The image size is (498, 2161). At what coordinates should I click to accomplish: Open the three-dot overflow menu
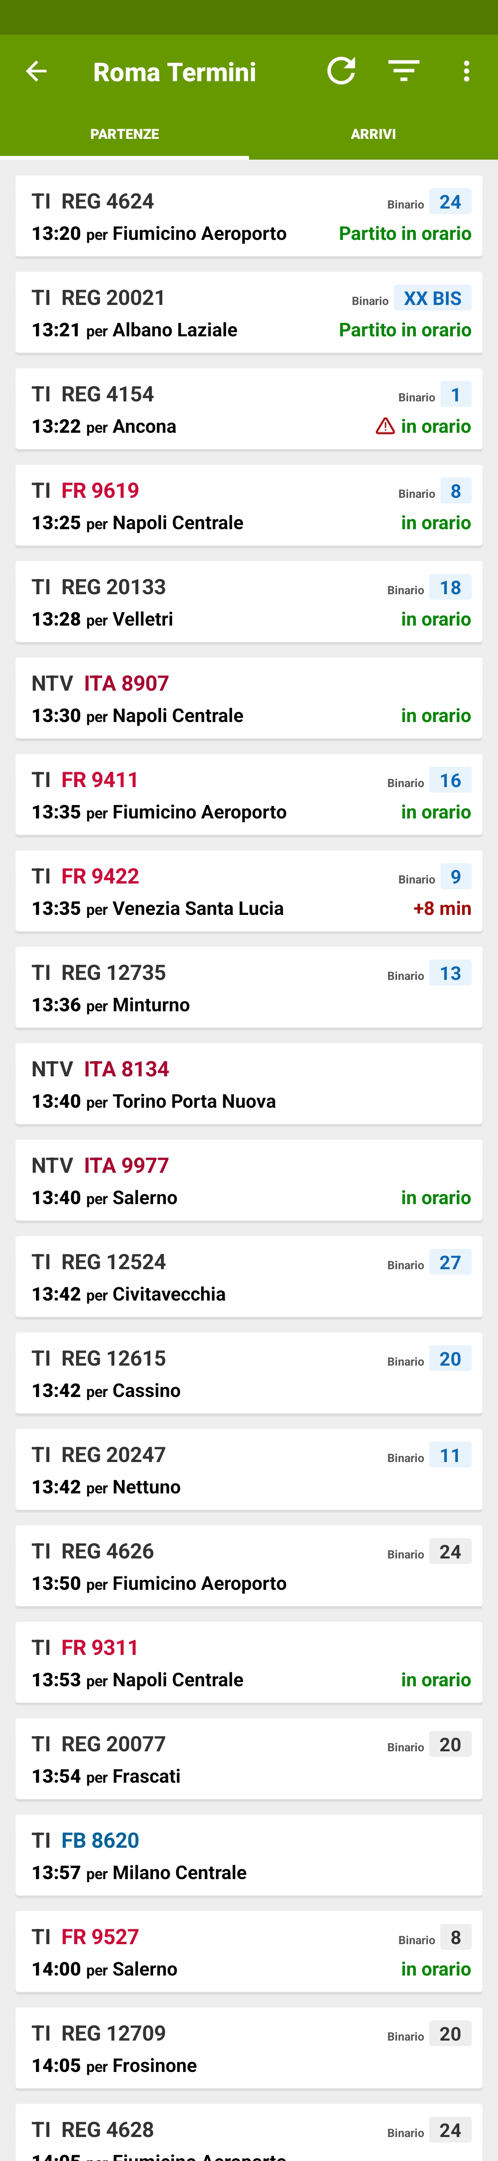tap(466, 72)
